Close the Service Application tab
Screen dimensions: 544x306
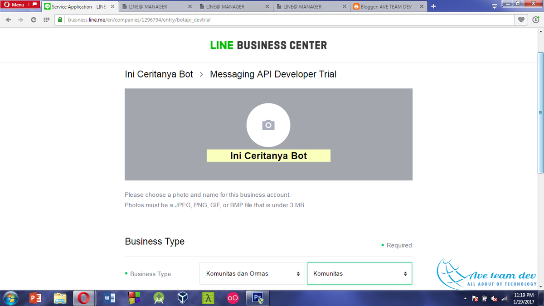click(x=112, y=7)
